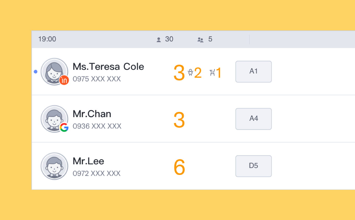The image size is (355, 220).
Task: Click table button D5
Action: [x=253, y=166]
